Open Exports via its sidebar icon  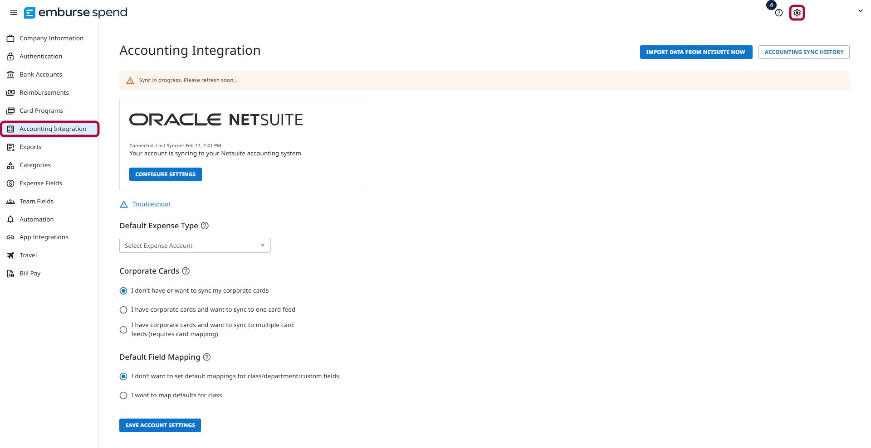[x=10, y=147]
